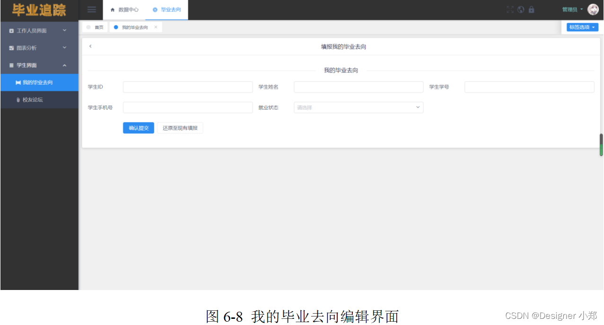Switch to the 数据中心 top tab
This screenshot has height=325, width=604.
[x=124, y=9]
